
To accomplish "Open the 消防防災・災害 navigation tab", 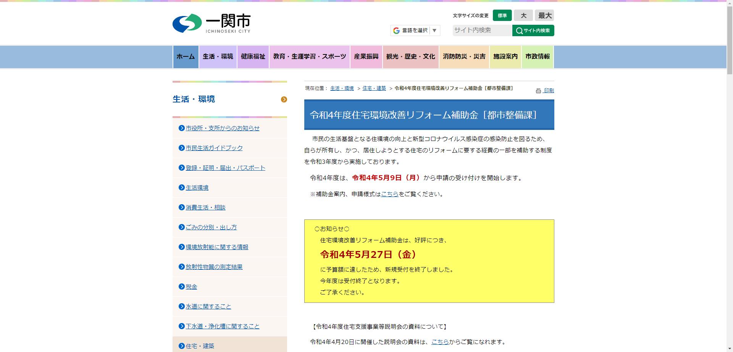I will [464, 57].
